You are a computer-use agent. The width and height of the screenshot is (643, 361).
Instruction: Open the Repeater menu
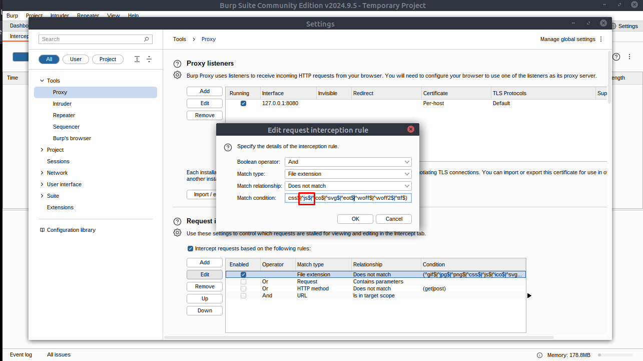(88, 16)
